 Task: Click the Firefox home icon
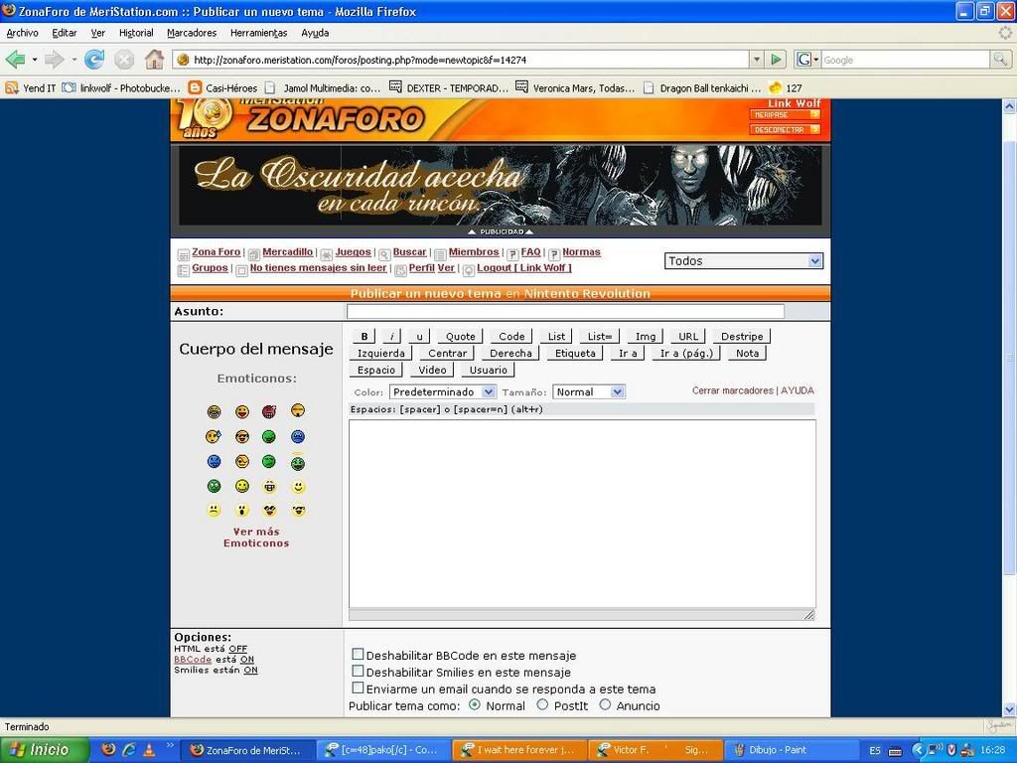click(154, 60)
